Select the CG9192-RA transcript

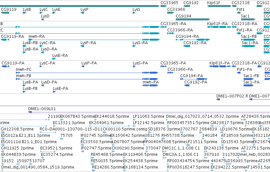click(x=187, y=46)
